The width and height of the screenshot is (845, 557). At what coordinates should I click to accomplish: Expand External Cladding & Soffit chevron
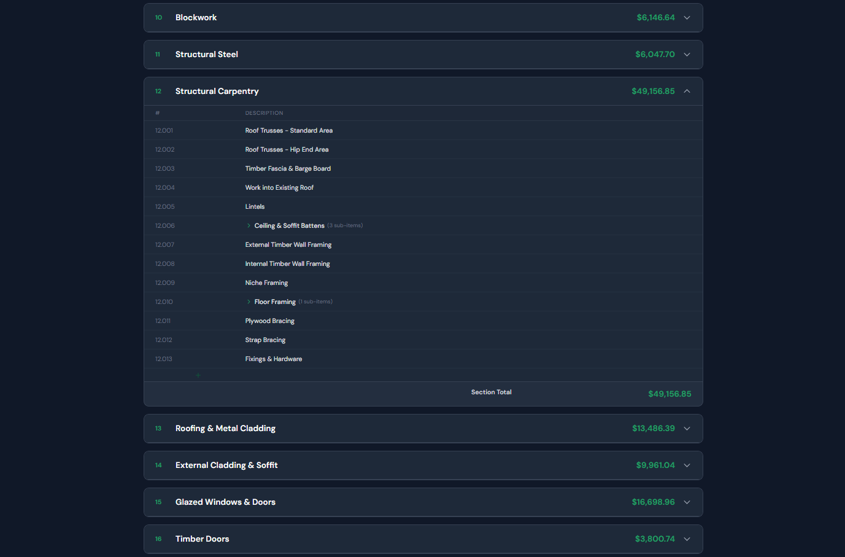(687, 465)
